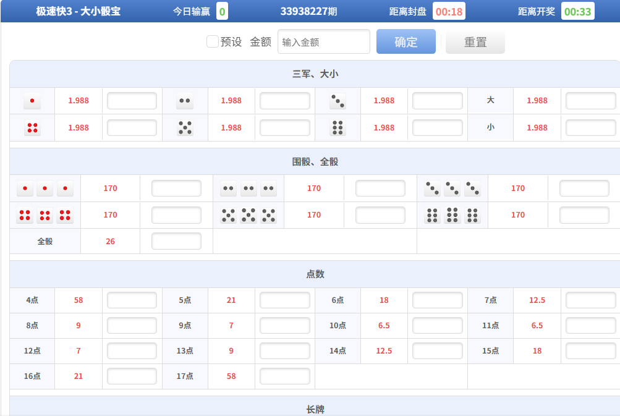Click the 11点 odds value 6.5
This screenshot has width=620, height=416.
pyautogui.click(x=537, y=326)
